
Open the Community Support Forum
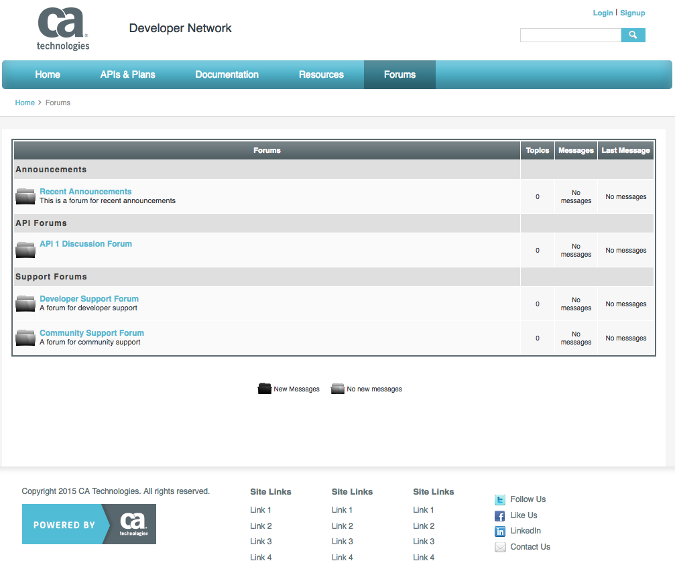[91, 332]
